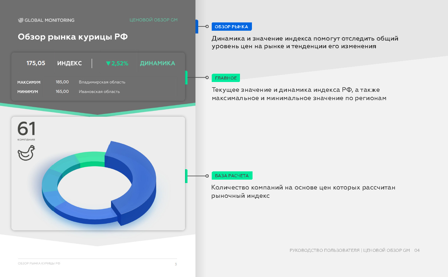Switch to the ДИНАМИКА tab
The width and height of the screenshot is (448, 277).
pyautogui.click(x=157, y=63)
